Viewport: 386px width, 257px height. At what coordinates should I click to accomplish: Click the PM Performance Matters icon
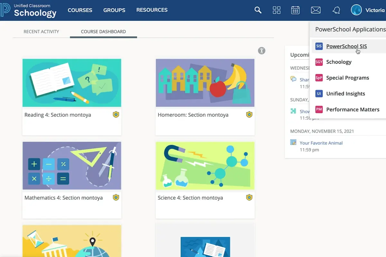[x=319, y=109]
